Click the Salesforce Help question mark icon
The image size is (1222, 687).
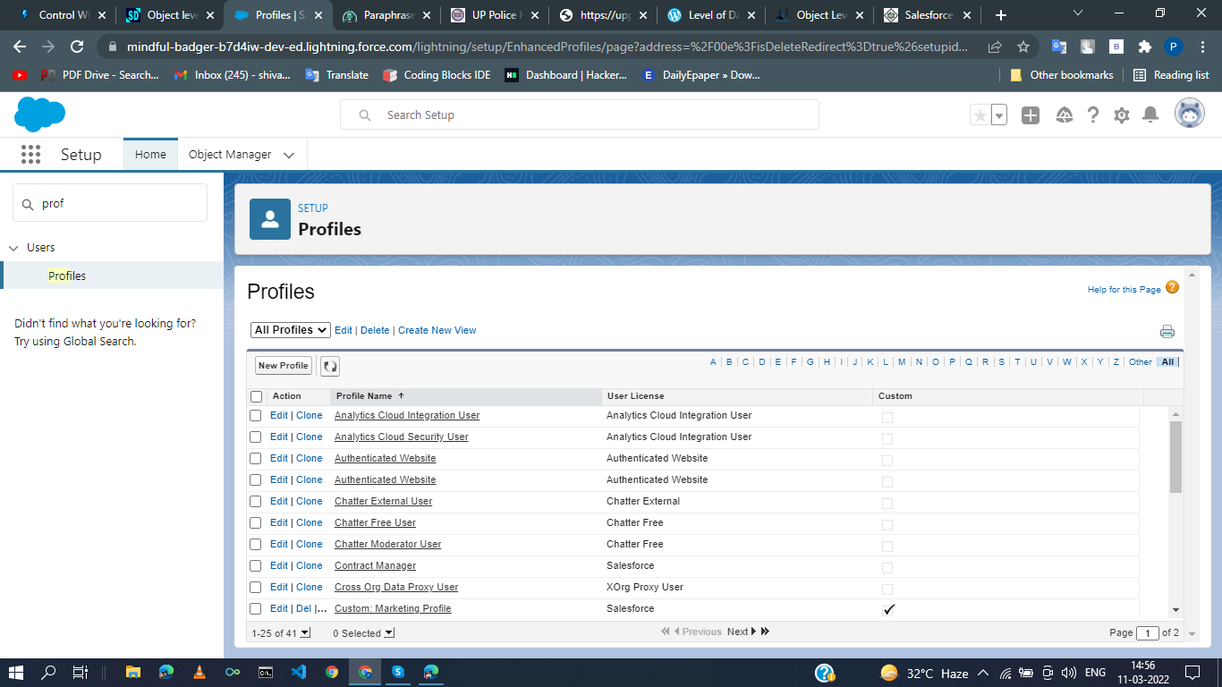[x=1093, y=115]
